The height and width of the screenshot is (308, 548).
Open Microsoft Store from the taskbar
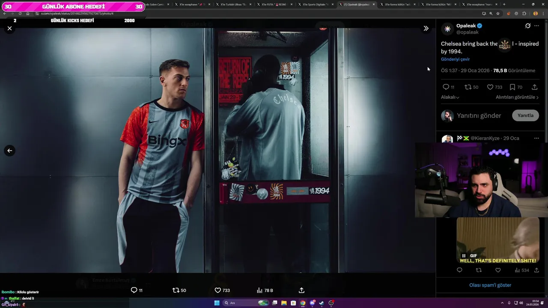pyautogui.click(x=293, y=303)
